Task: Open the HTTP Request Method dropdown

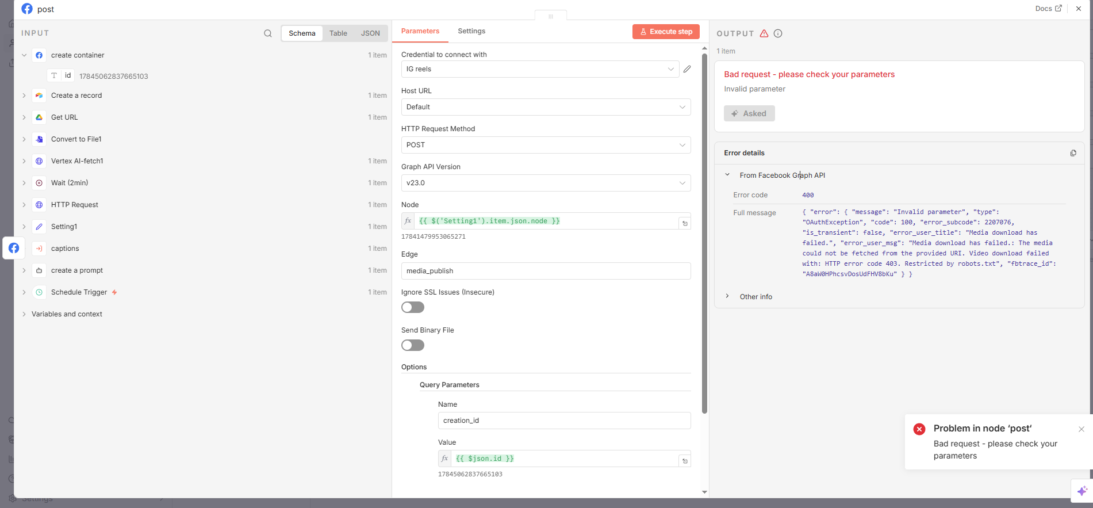Action: [x=546, y=145]
